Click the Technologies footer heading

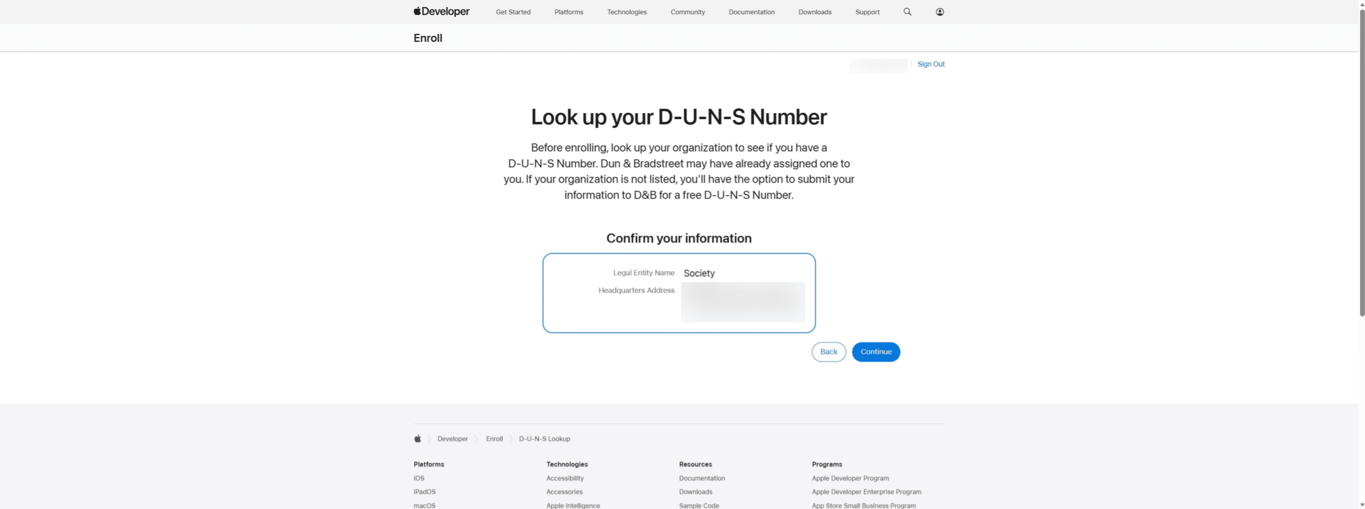[567, 464]
